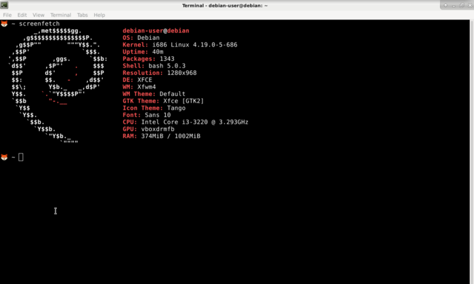Viewport: 474px width, 284px height.
Task: Open the Terminal menu
Action: pyautogui.click(x=60, y=15)
